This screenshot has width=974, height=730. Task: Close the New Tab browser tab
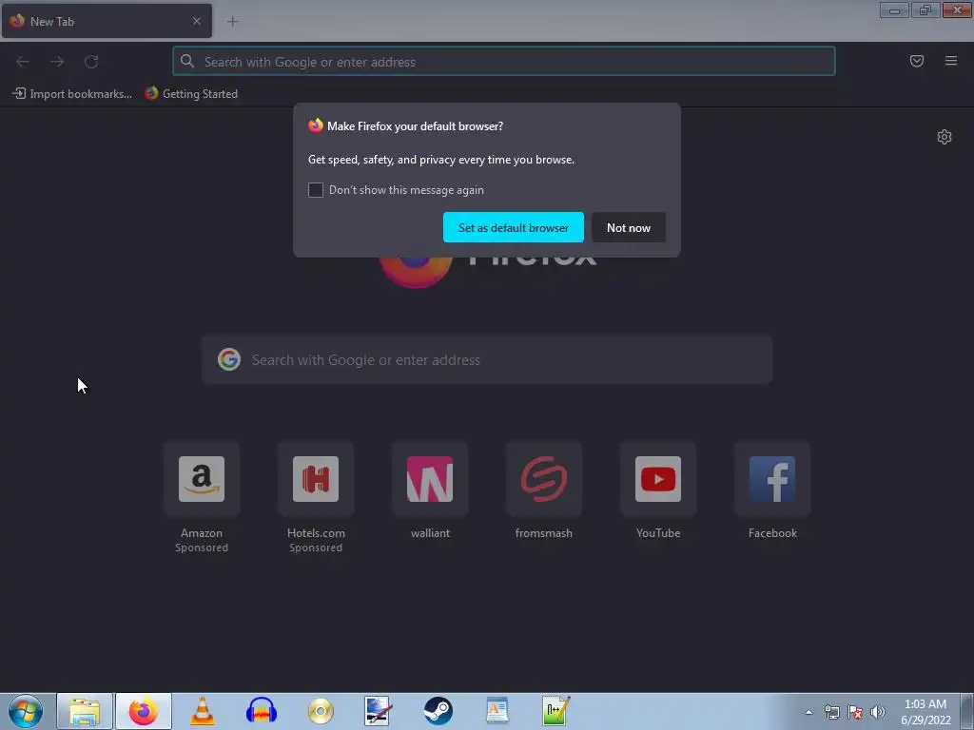click(196, 21)
